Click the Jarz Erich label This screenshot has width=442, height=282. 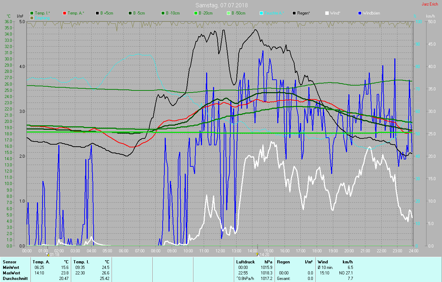(430, 4)
